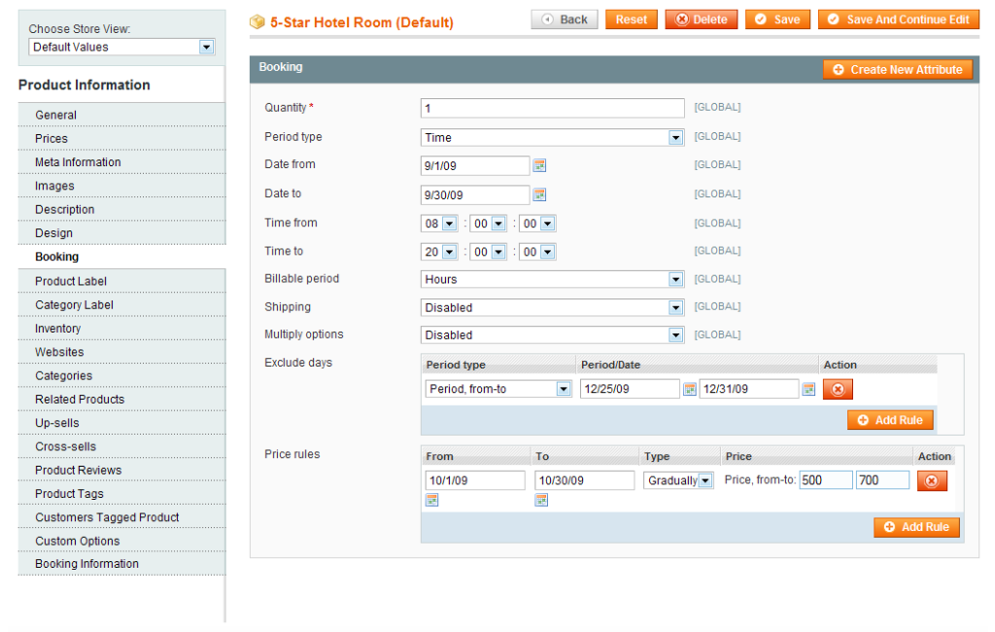This screenshot has height=632, width=995.
Task: Select the Booking tab
Action: 121,257
